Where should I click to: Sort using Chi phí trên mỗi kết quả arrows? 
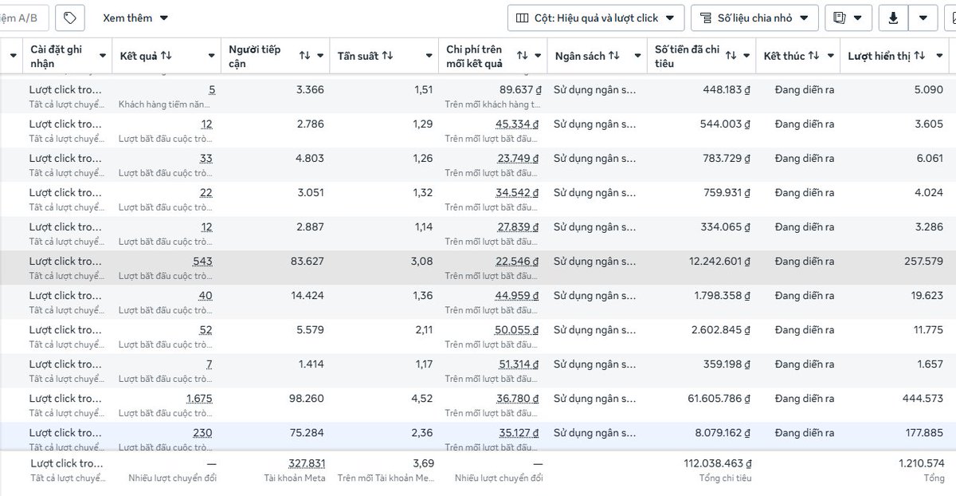pos(523,56)
